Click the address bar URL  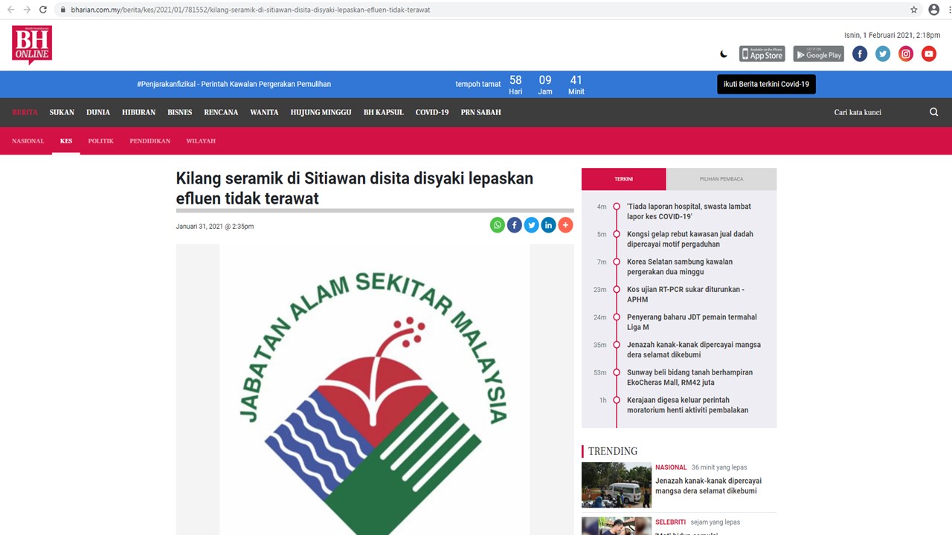pos(251,10)
